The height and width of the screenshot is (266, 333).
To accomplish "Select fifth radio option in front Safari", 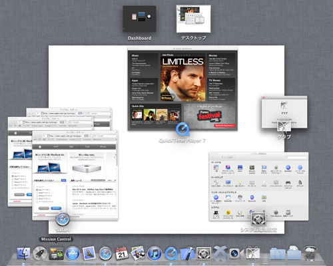I will 37,201.
